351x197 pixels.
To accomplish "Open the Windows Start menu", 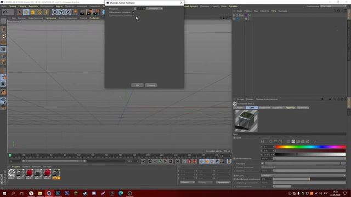I will pyautogui.click(x=4, y=193).
